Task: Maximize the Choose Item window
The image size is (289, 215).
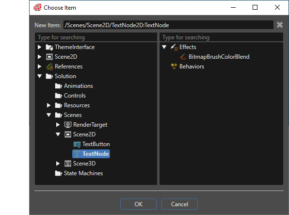Action: pos(255,8)
